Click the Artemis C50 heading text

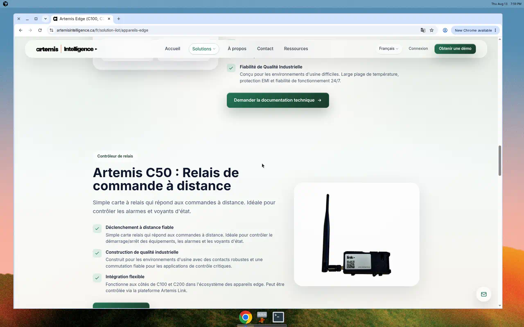(166, 179)
